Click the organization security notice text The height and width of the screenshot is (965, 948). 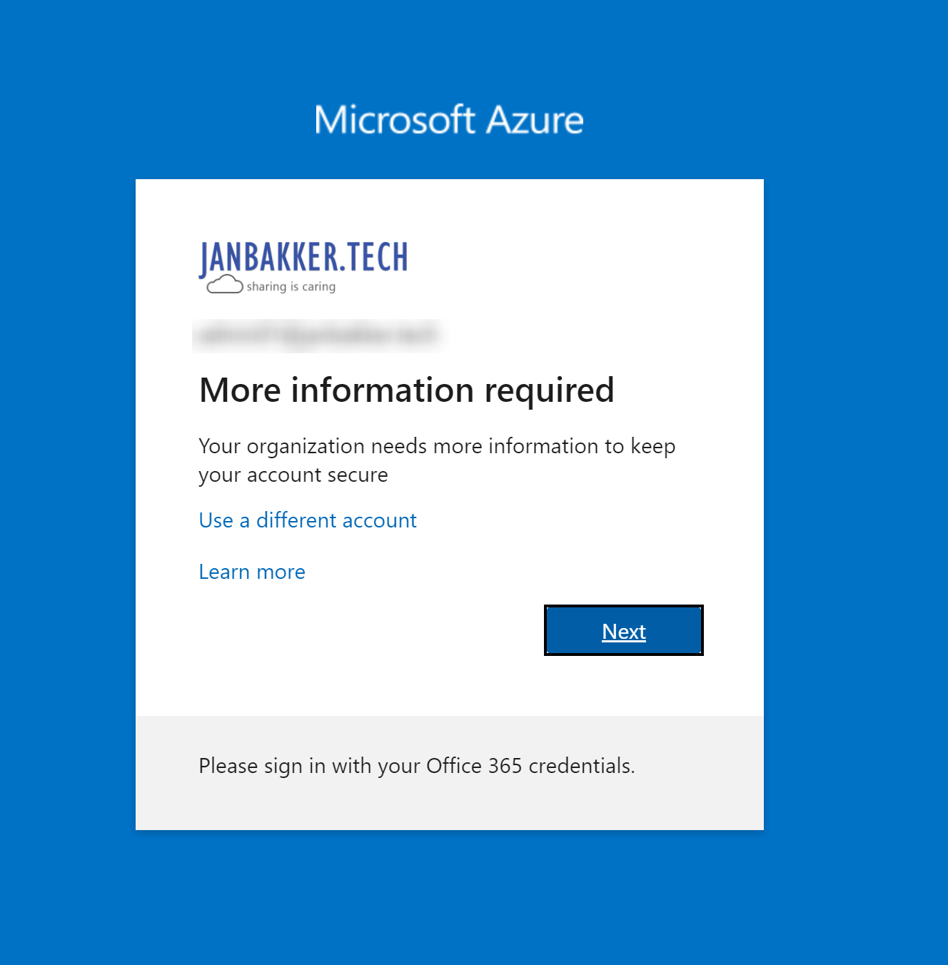437,460
